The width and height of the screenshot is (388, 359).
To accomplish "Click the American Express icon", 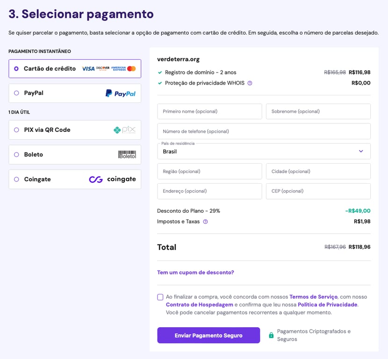I will [118, 68].
